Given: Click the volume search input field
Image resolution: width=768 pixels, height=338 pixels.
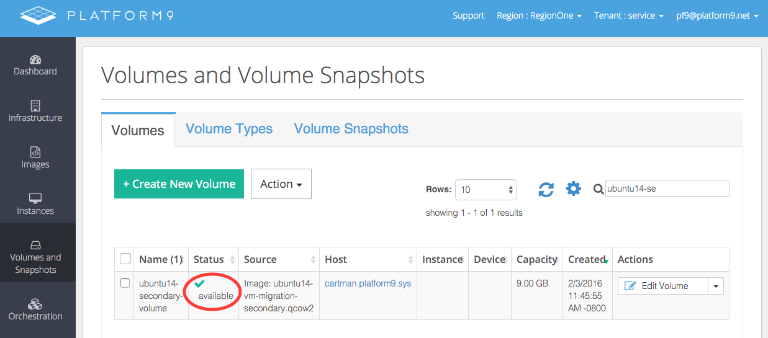Looking at the screenshot, I should 666,189.
